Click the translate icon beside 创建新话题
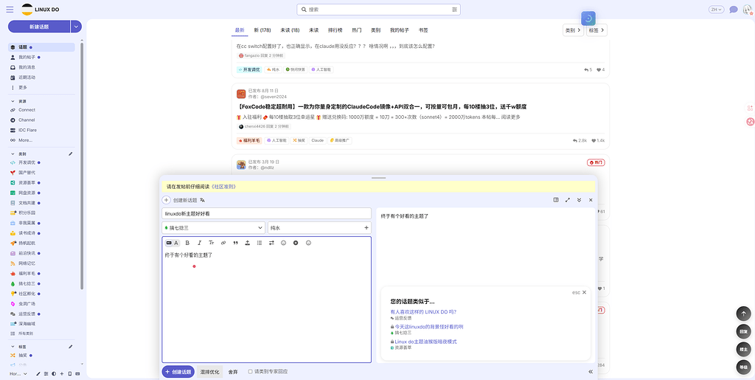The width and height of the screenshot is (755, 380). coord(203,200)
